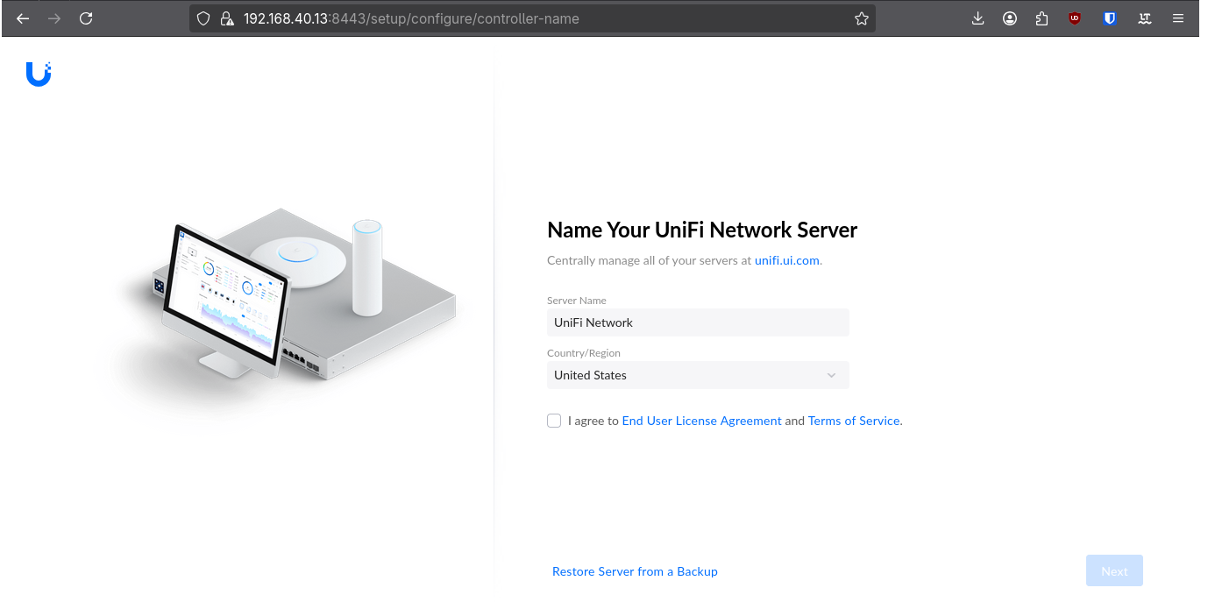Reload the page with the refresh icon
Image resolution: width=1208 pixels, height=602 pixels.
86,18
